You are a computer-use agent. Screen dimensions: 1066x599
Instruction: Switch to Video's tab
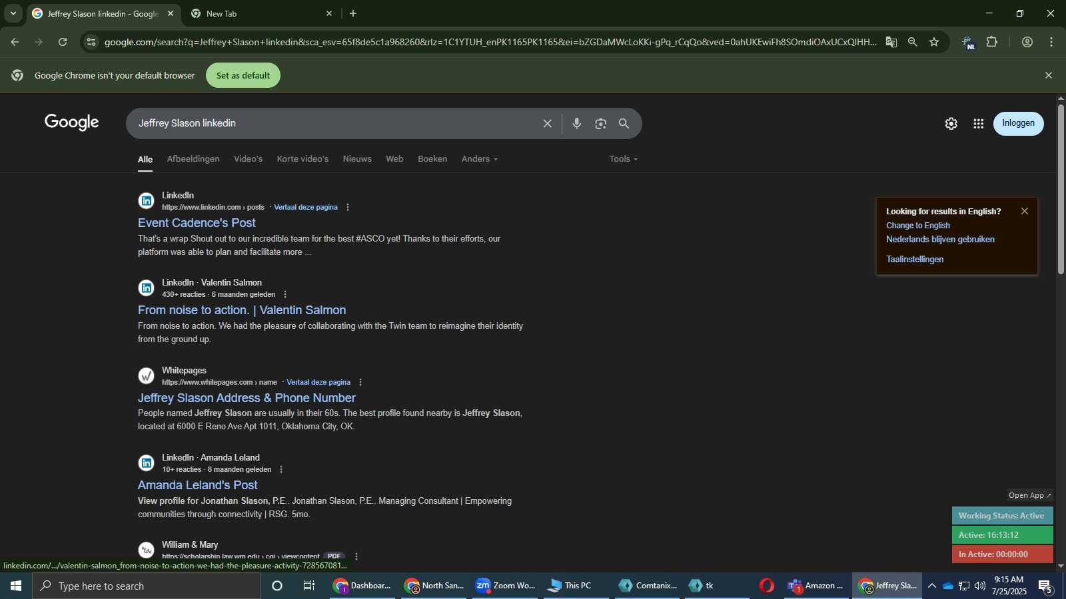coord(248,159)
